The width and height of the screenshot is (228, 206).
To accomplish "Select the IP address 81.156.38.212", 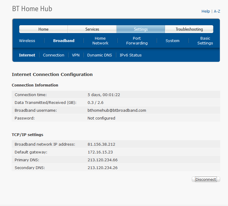I will [x=101, y=144].
